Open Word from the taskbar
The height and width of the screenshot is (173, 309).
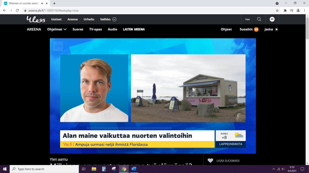[134, 169]
